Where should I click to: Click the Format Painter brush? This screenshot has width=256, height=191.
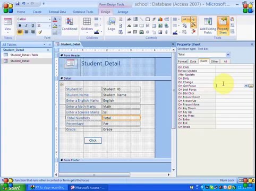coord(40,32)
